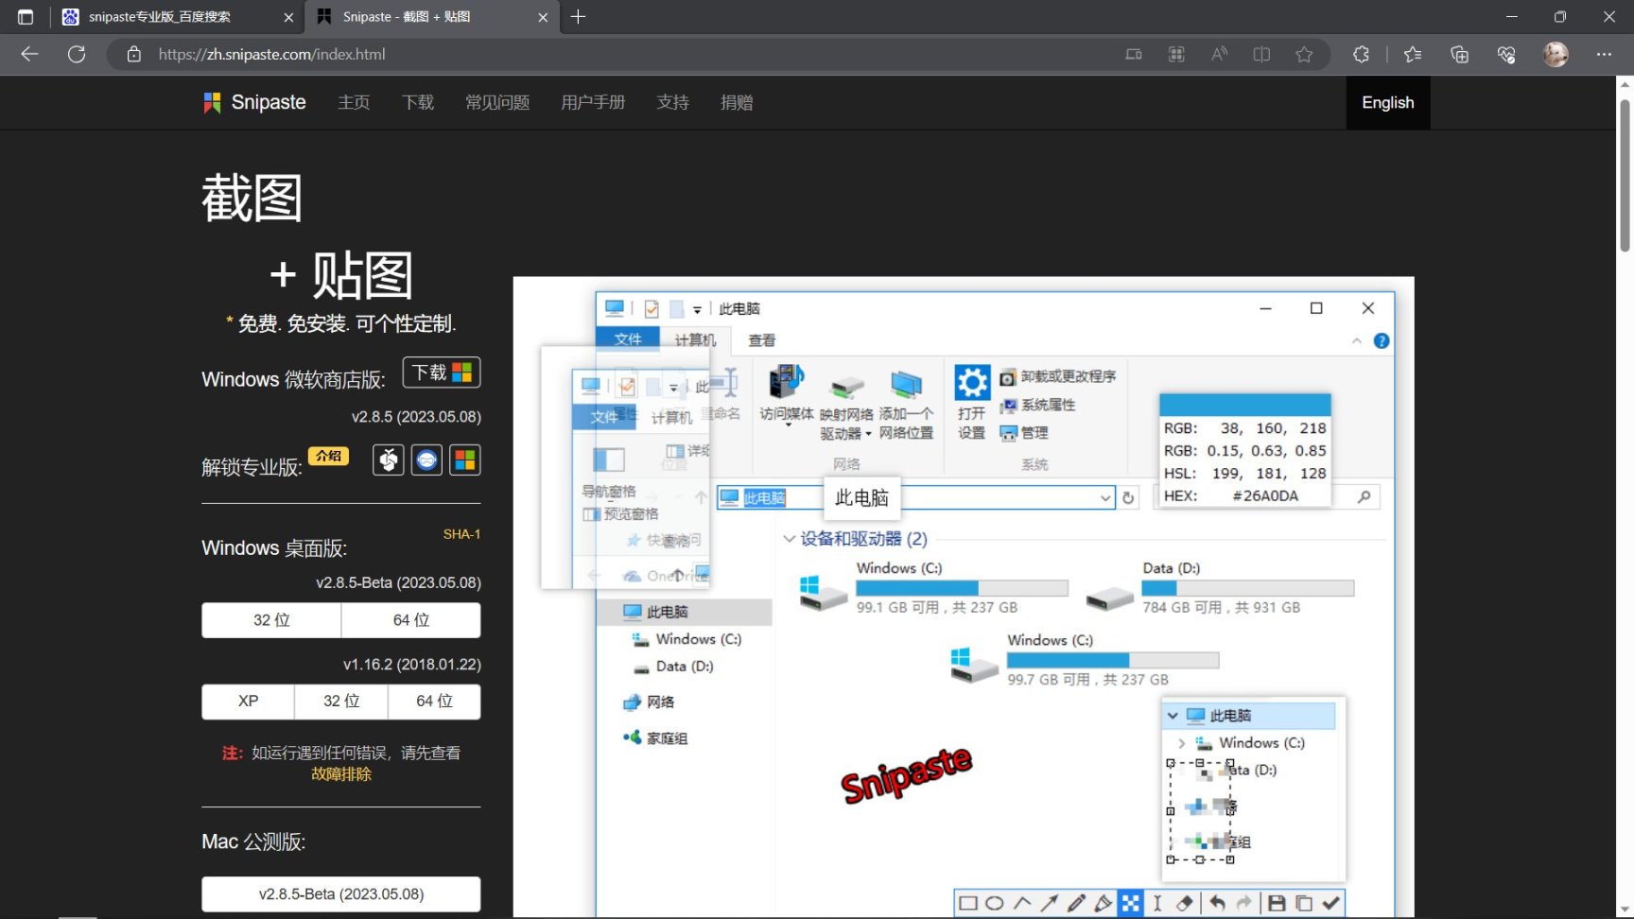Screen dimensions: 1634x919
Task: Select the arrow tool in the demo toolbar
Action: pos(1049,903)
